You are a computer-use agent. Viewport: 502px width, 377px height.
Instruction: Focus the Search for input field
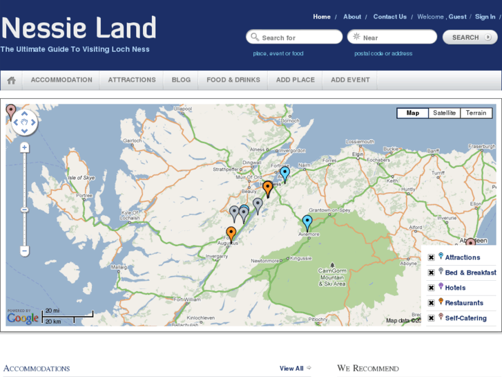pyautogui.click(x=294, y=37)
